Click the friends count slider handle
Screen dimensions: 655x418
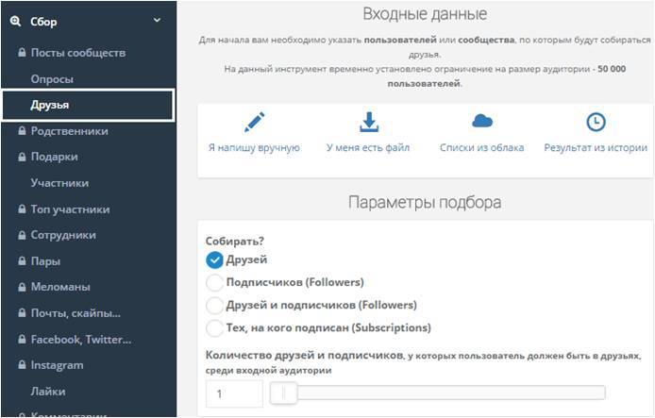(x=277, y=393)
